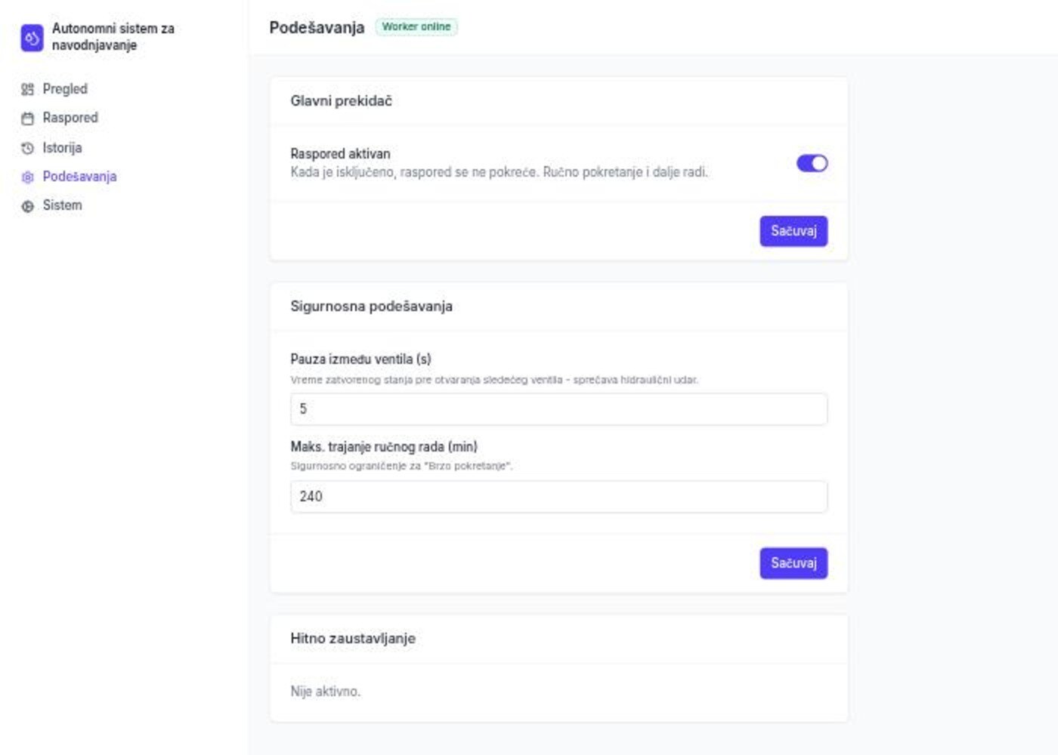Click the Podešavanja gear icon
The image size is (1058, 755).
point(28,177)
